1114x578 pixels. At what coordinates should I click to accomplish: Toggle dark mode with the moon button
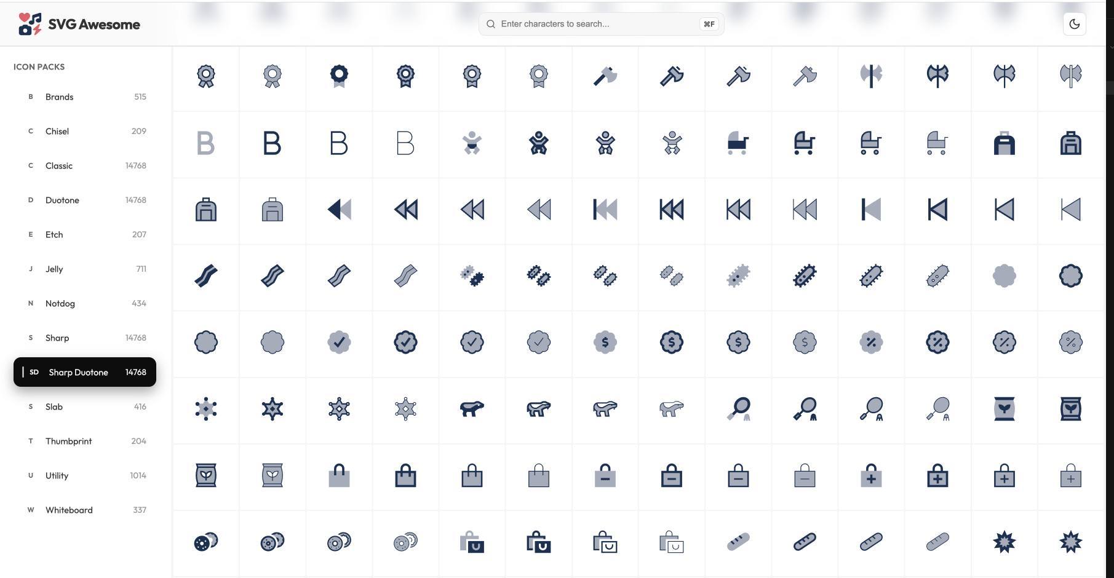[1075, 24]
